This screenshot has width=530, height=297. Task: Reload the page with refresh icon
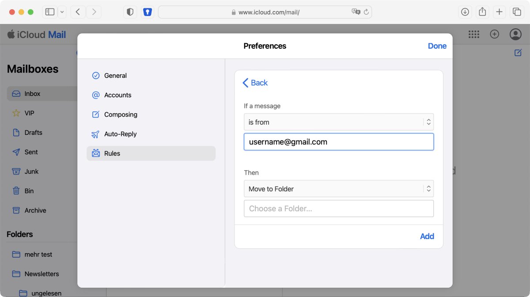366,12
